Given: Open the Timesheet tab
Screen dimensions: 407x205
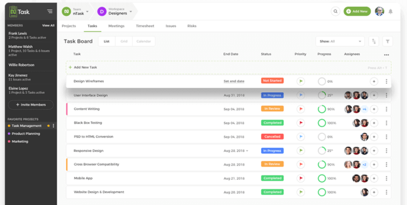Looking at the screenshot, I should click(x=145, y=26).
